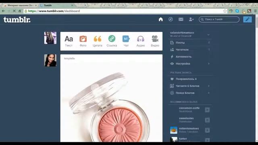
Task: Expand Читаете 6 блогов arrow
Action: click(209, 86)
